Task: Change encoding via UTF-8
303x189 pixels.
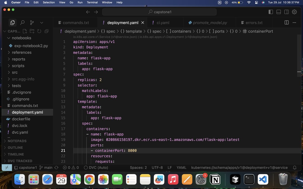Action: pyautogui.click(x=157, y=168)
